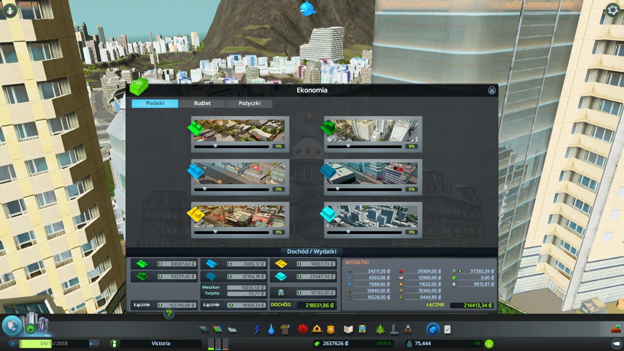The width and height of the screenshot is (624, 351).
Task: Switch to the Budżet tab
Action: 202,103
